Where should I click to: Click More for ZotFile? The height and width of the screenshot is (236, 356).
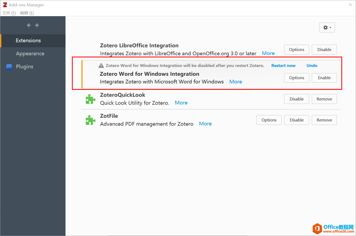[x=205, y=124]
